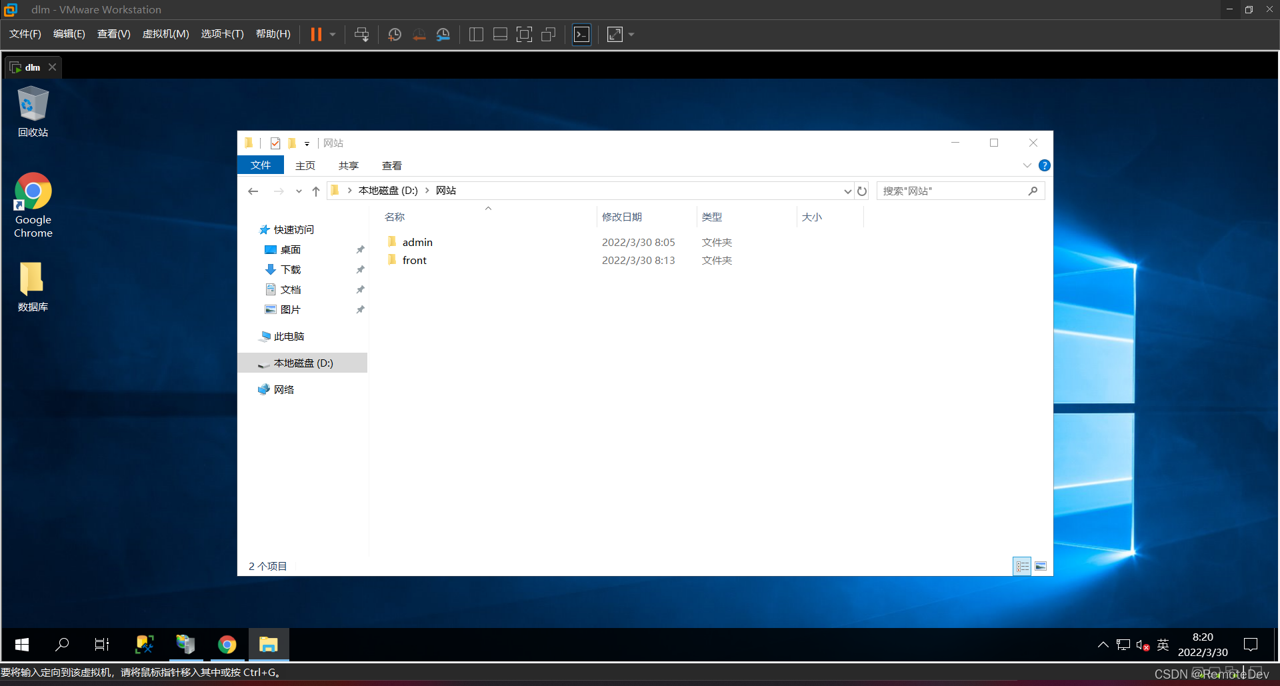The height and width of the screenshot is (686, 1280).
Task: Open the 共享 ribbon tab
Action: tap(349, 165)
